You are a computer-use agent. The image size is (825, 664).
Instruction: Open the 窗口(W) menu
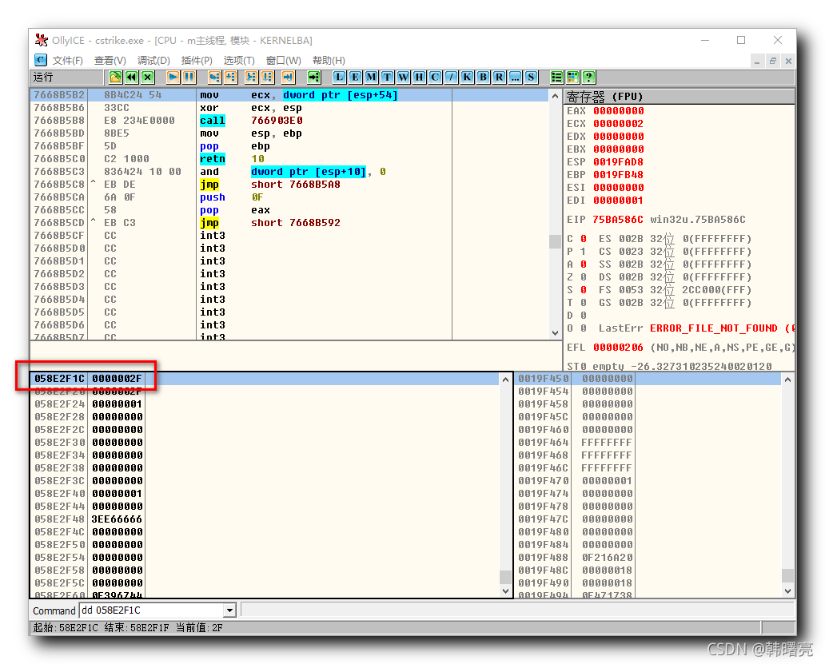[284, 61]
